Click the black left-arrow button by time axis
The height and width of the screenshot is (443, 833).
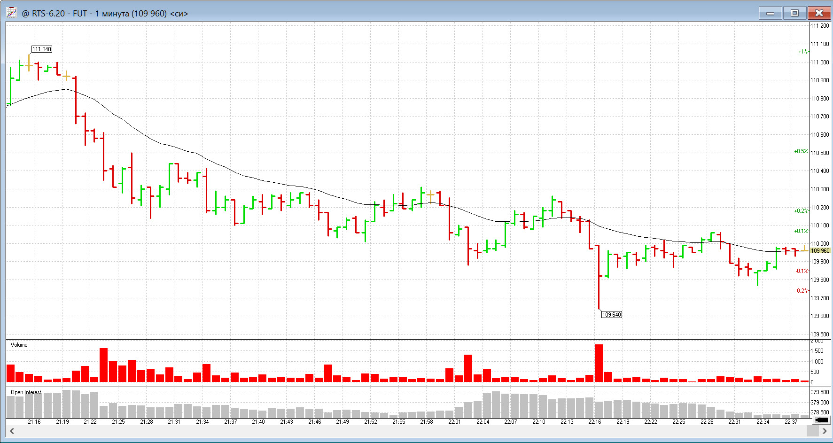[x=821, y=420]
